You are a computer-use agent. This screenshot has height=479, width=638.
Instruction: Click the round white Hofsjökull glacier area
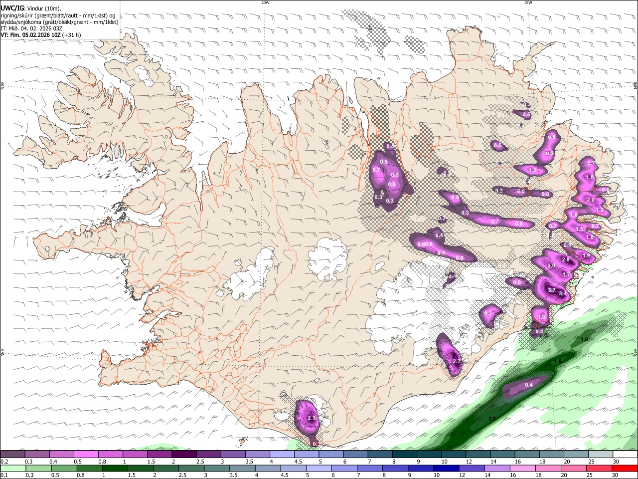click(x=328, y=258)
